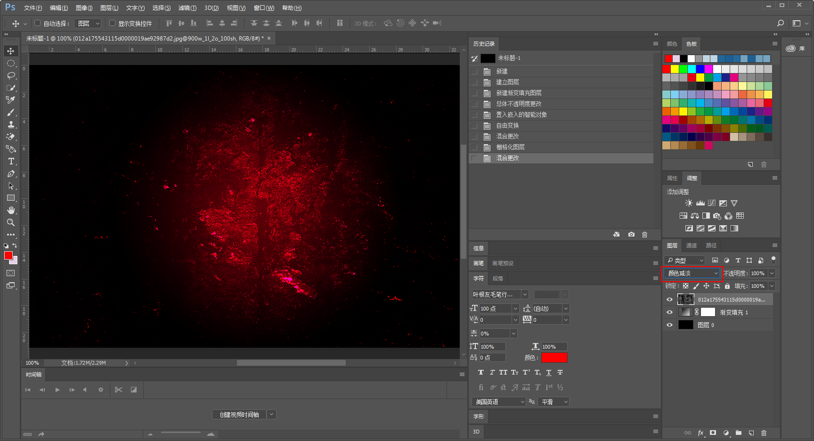Toggle faux italic in Character panel
The image size is (814, 441).
coord(492,372)
